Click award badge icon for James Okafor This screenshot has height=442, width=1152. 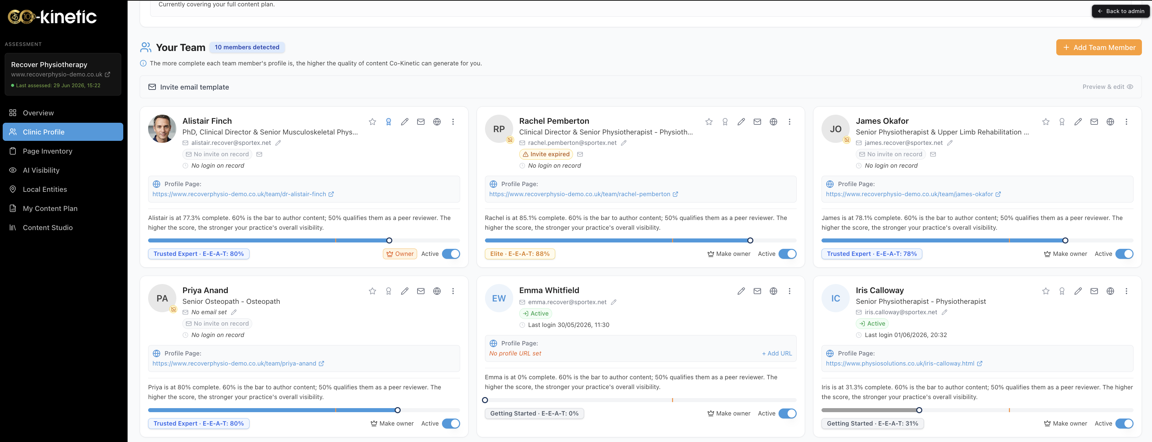1062,122
